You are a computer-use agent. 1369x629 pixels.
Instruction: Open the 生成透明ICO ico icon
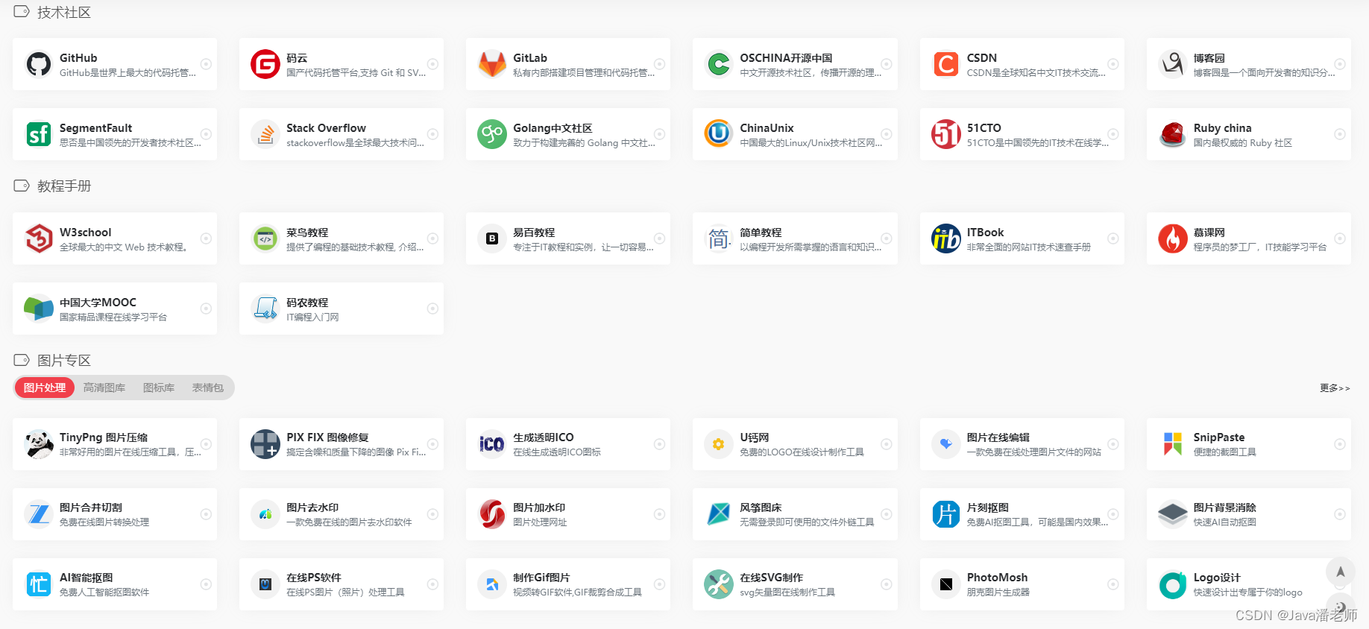pos(492,444)
